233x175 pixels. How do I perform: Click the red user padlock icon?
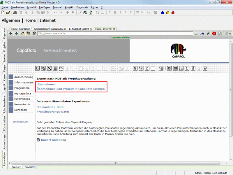(173, 13)
